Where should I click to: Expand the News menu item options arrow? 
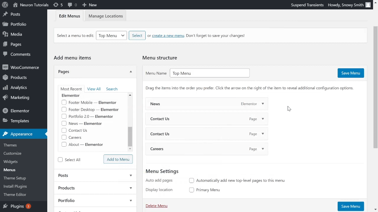pos(263,104)
